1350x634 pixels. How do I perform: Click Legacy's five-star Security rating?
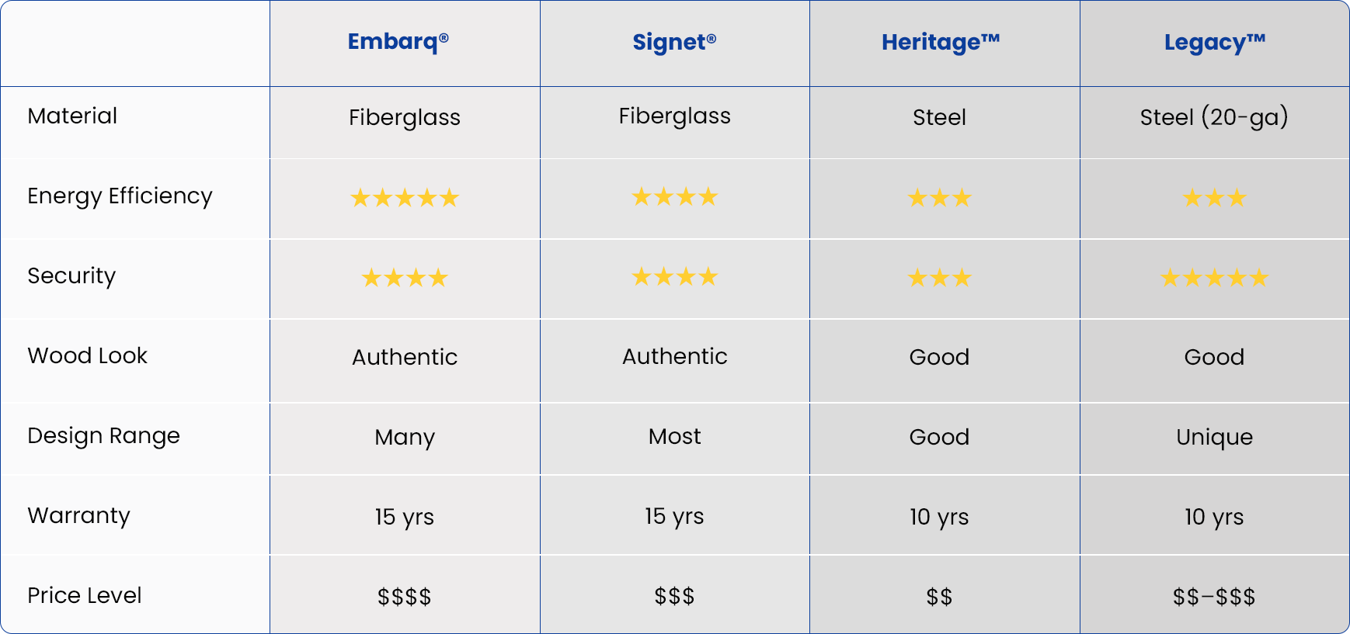tap(1214, 278)
